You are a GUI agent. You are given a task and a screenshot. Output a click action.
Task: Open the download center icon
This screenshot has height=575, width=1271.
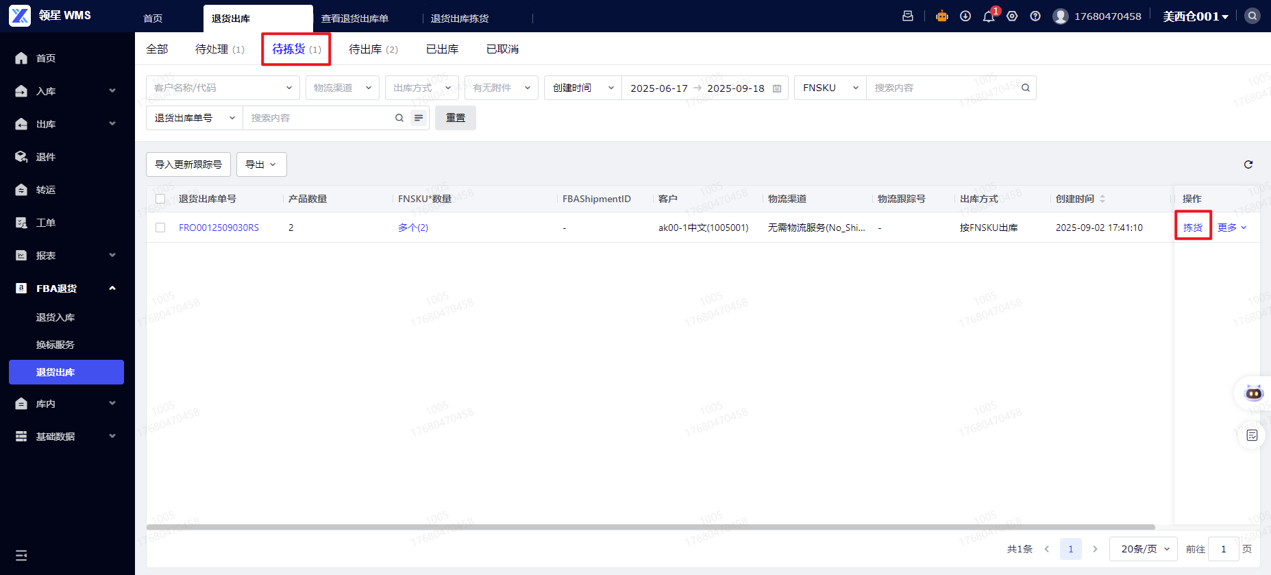(x=965, y=16)
